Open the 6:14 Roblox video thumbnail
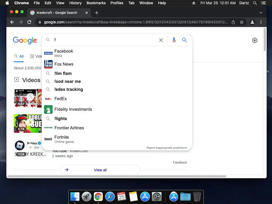 [28, 124]
